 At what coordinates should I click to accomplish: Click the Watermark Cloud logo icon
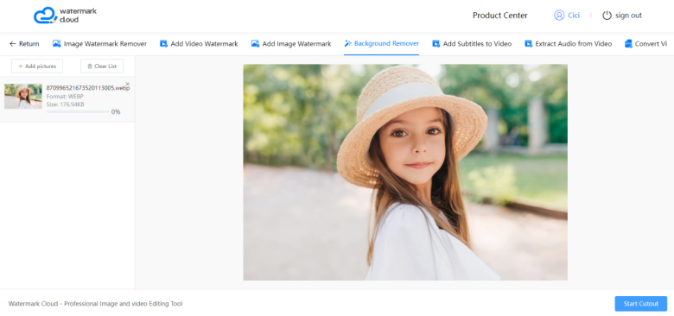pos(45,16)
